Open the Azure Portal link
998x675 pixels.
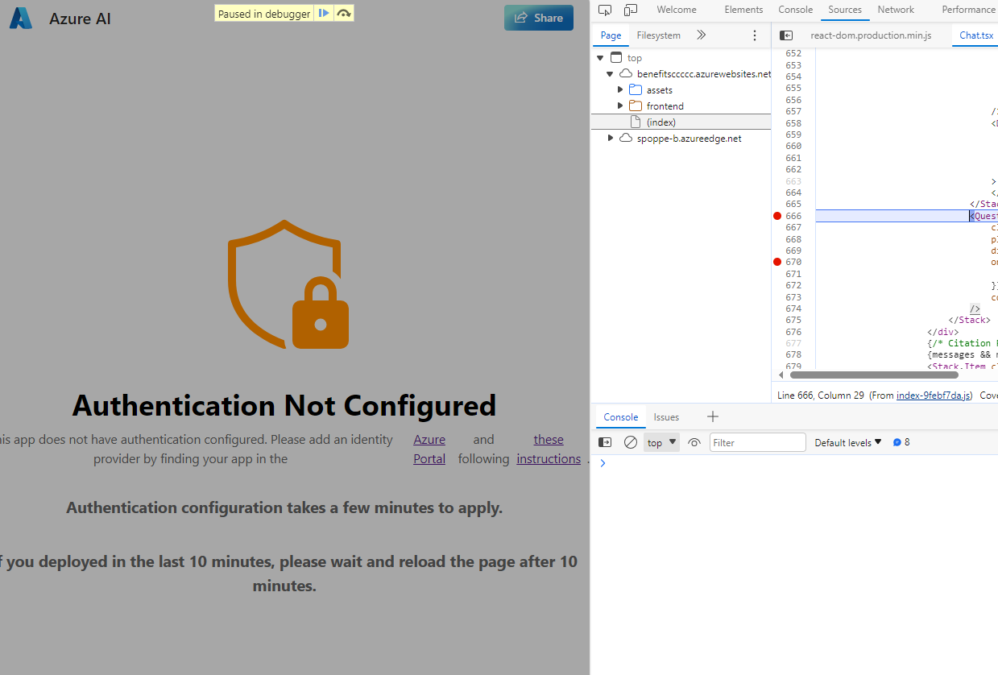[x=429, y=449]
